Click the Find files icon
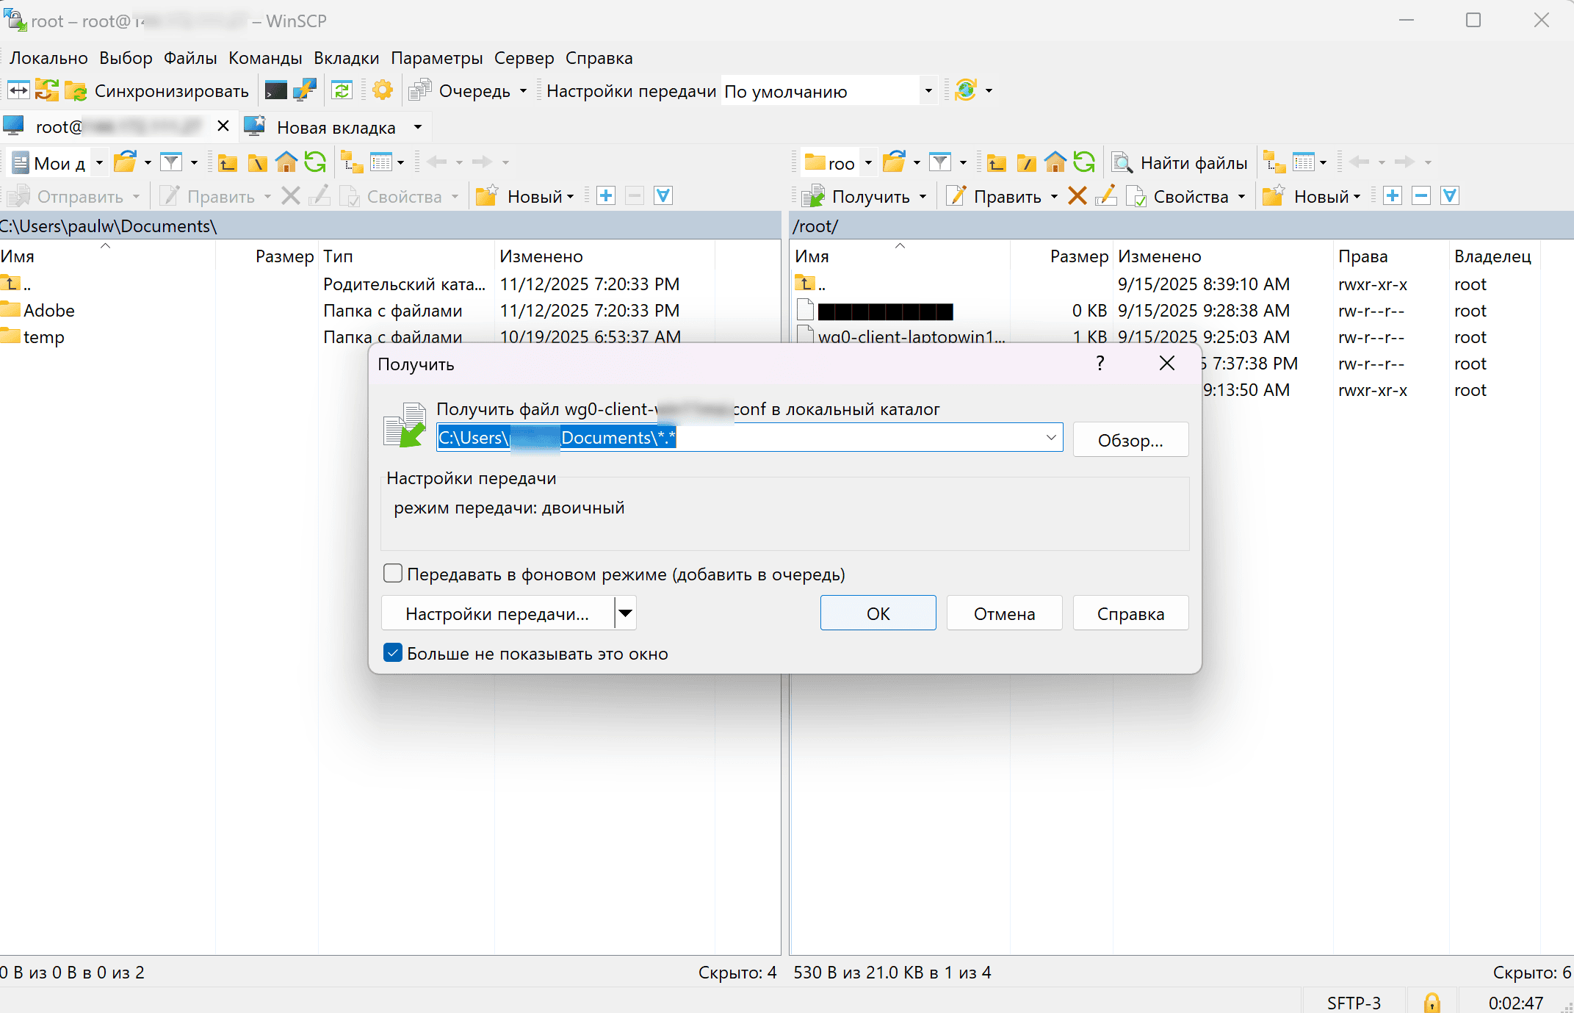Image resolution: width=1574 pixels, height=1013 pixels. (1122, 162)
